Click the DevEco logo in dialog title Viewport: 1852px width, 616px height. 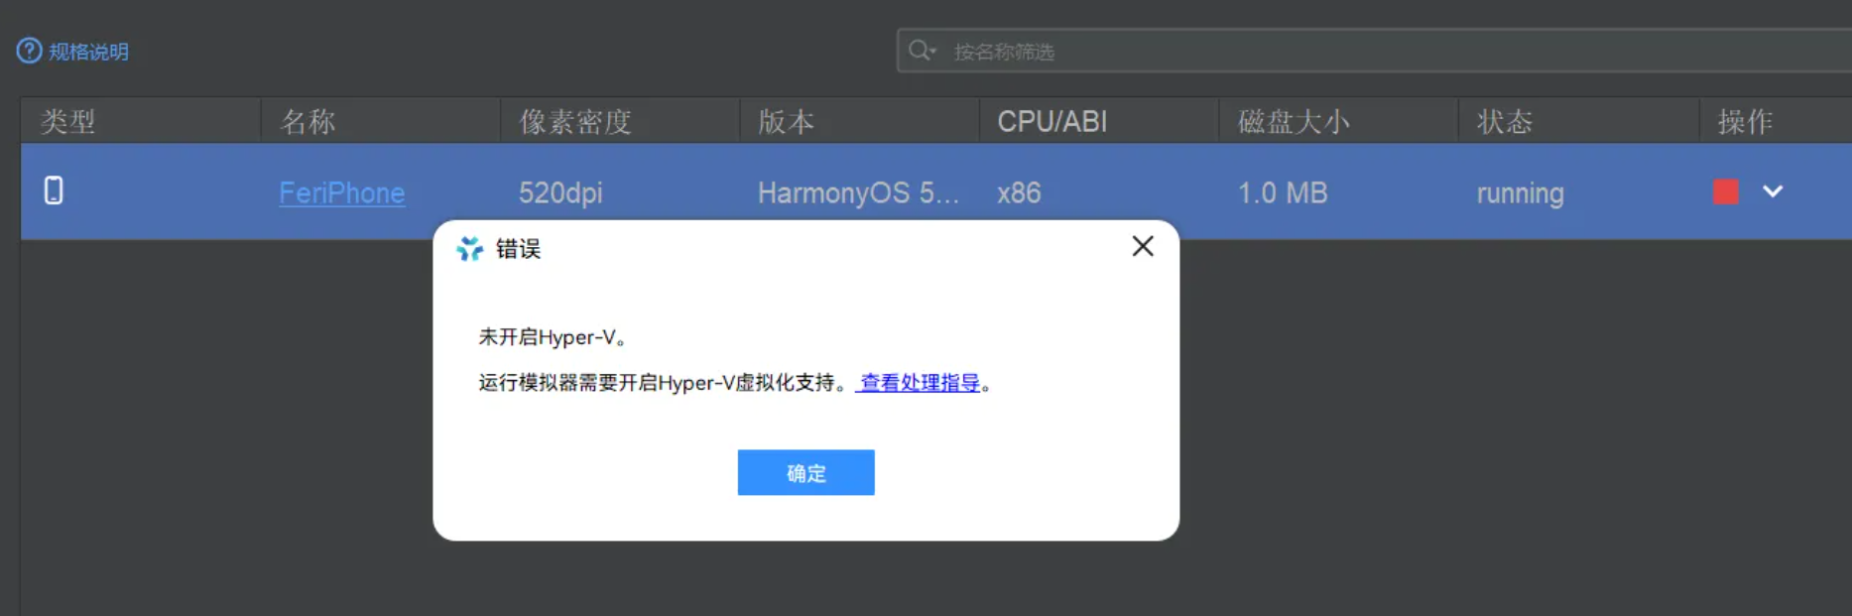pos(469,248)
